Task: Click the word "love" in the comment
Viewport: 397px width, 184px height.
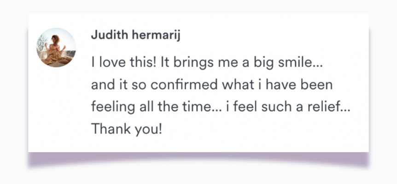Action: coord(111,65)
